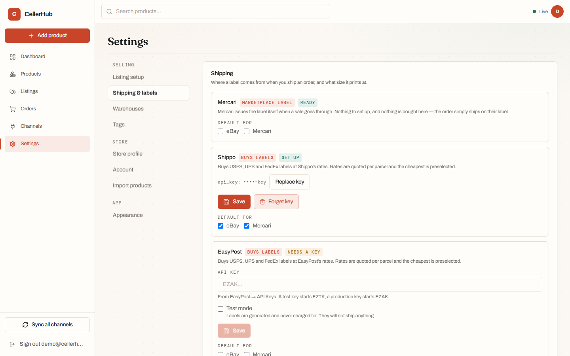
Task: Open Listing setup settings section
Action: (149, 77)
